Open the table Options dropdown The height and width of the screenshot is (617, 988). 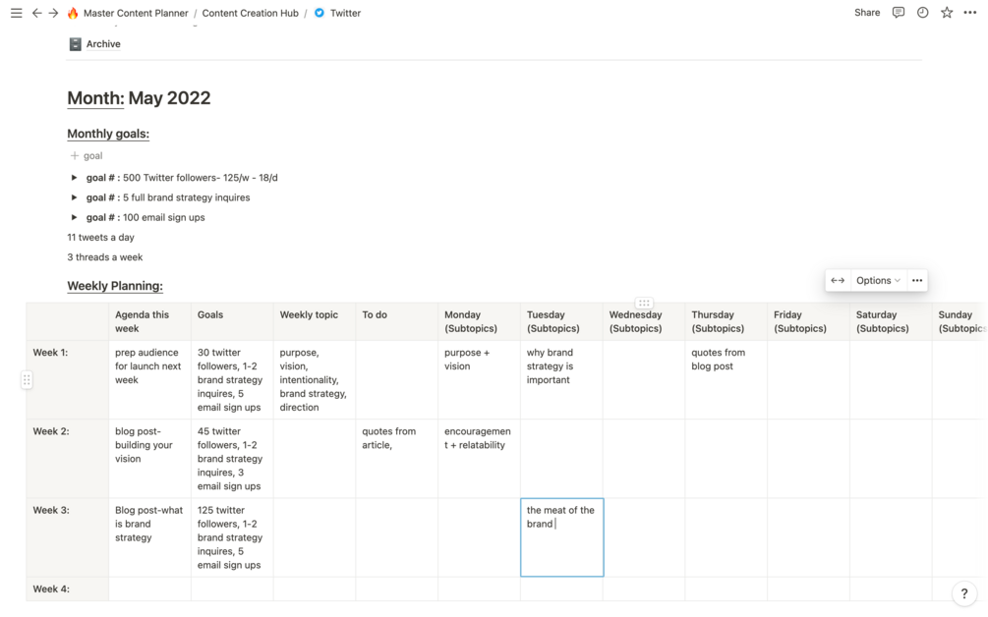point(877,280)
